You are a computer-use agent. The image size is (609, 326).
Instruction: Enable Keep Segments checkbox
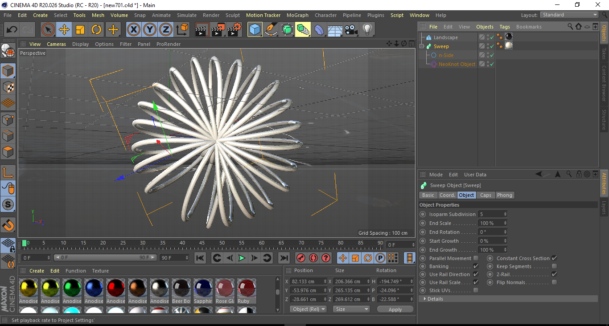[x=554, y=266]
